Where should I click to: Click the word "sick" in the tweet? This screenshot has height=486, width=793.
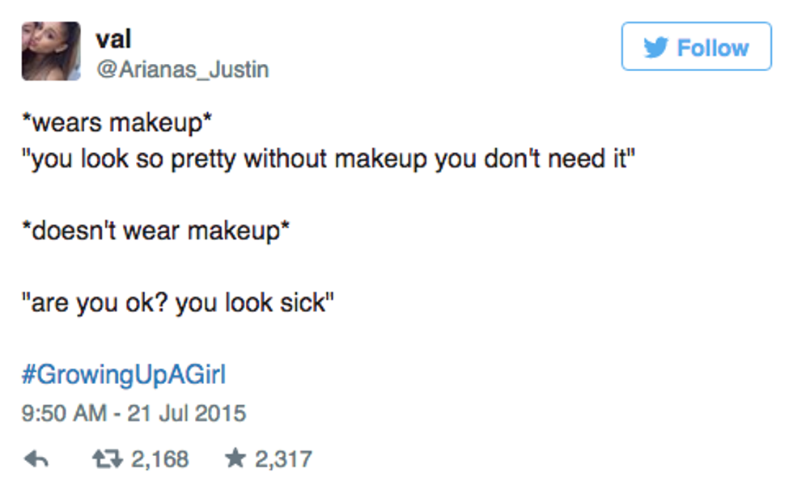coord(301,305)
